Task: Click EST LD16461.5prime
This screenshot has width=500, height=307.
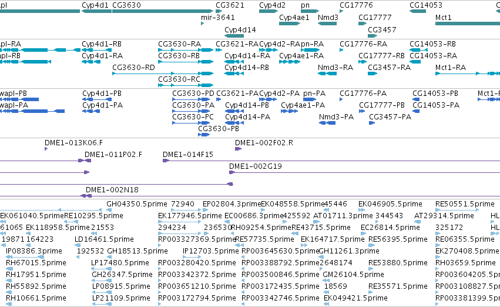Action: (x=104, y=240)
